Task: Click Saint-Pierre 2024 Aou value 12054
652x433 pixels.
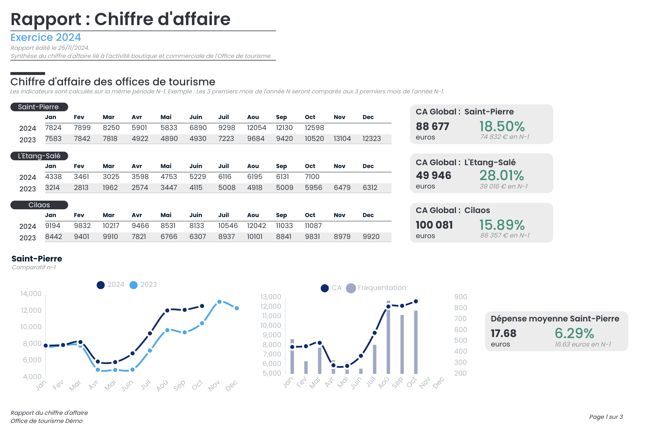Action: click(256, 128)
